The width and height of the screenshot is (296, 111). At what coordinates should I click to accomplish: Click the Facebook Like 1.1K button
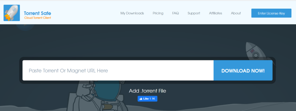tap(147, 99)
